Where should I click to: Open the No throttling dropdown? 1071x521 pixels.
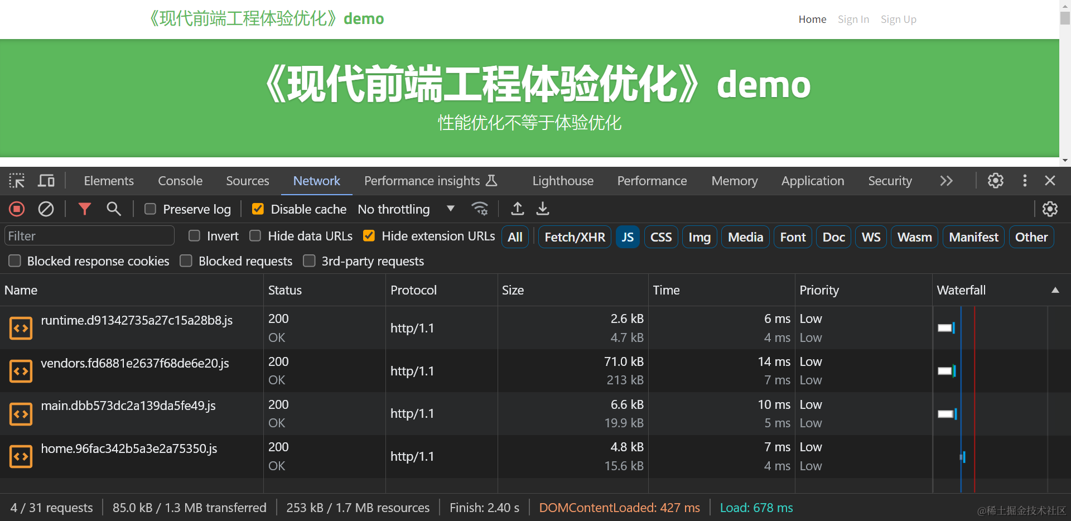[x=406, y=209]
